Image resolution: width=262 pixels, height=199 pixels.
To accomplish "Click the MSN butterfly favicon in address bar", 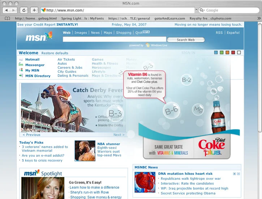I will pyautogui.click(x=43, y=10).
